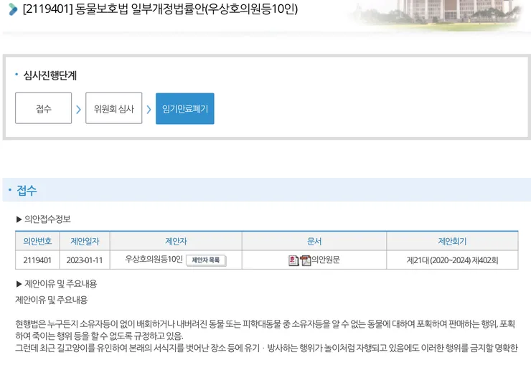Click the chevron before 임기만료폐기
This screenshot has width=531, height=365.
click(149, 109)
